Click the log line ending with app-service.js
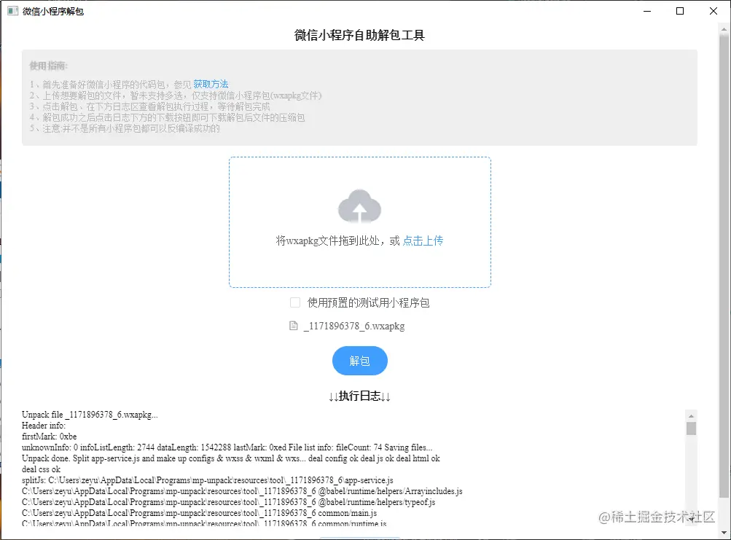 click(208, 480)
